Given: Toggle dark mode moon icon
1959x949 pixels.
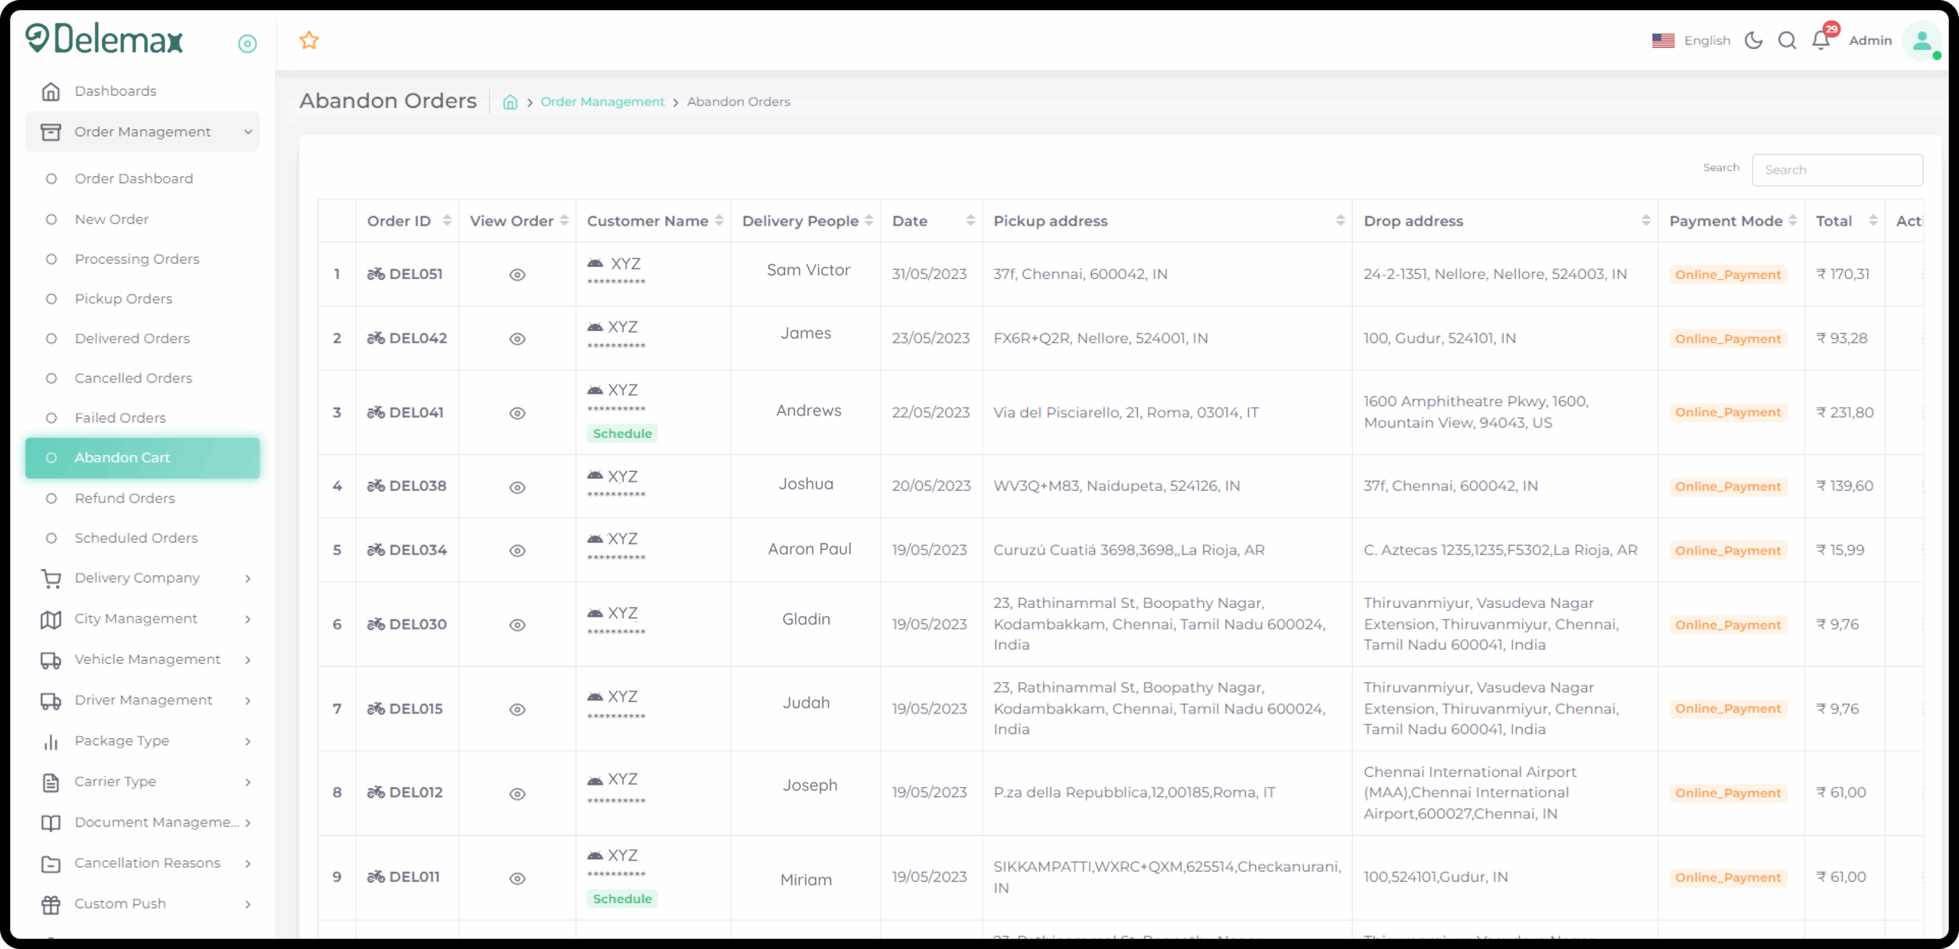Looking at the screenshot, I should click(x=1753, y=41).
